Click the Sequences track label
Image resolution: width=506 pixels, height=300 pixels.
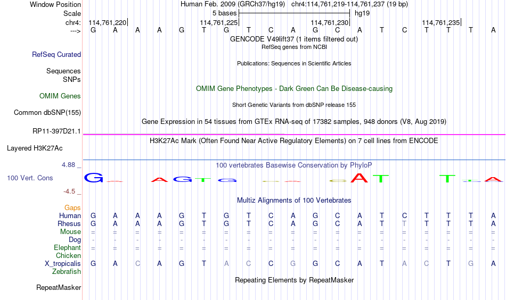click(63, 71)
